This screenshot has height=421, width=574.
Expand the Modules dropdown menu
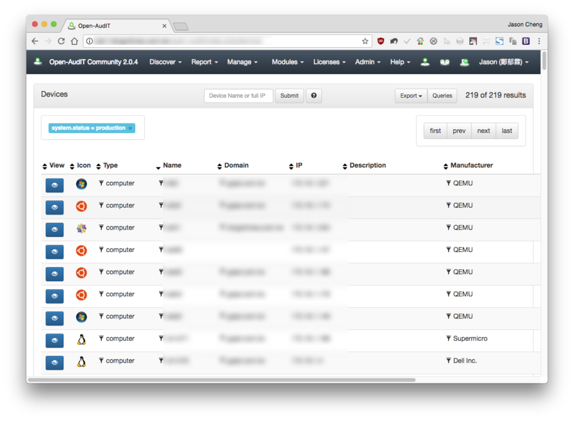pyautogui.click(x=288, y=62)
